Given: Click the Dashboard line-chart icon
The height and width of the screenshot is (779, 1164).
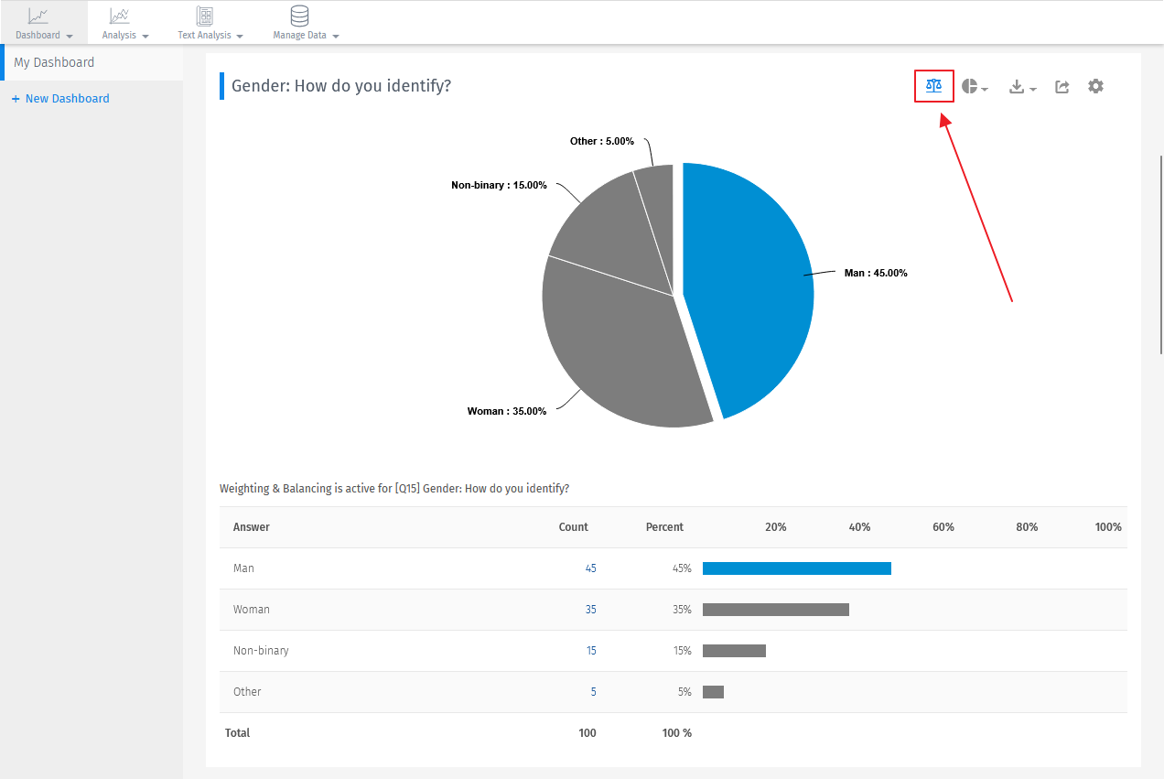Looking at the screenshot, I should click(x=38, y=16).
